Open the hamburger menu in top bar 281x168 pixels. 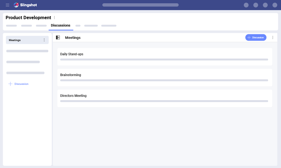coord(7,5)
